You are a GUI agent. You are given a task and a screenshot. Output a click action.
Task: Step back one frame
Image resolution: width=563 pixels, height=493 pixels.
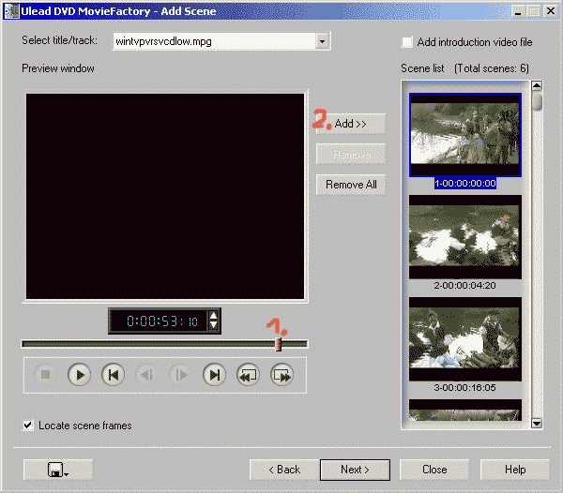(146, 375)
